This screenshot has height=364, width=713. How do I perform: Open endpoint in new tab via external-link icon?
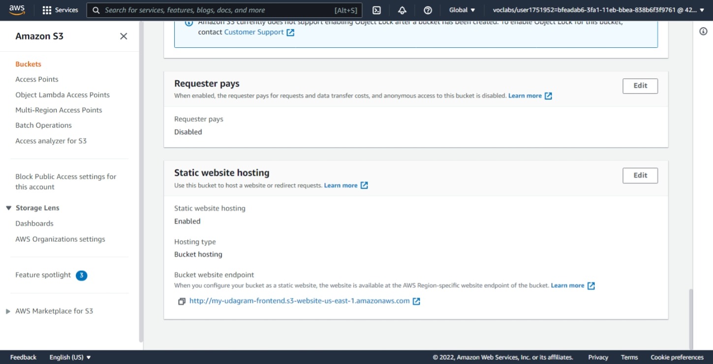pyautogui.click(x=416, y=301)
